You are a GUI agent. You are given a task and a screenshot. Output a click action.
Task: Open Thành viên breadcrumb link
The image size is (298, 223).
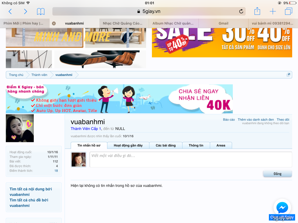coord(39,75)
